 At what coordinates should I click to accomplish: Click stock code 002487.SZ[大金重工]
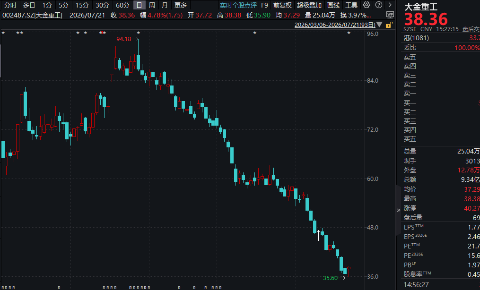coord(32,15)
